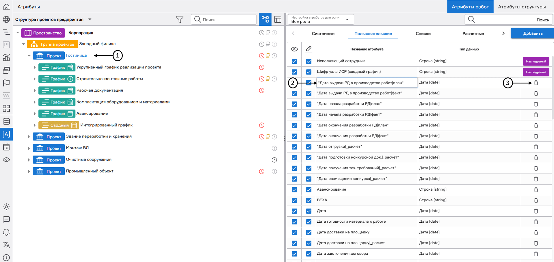This screenshot has width=554, height=262.
Task: Click the "Добавить" button
Action: pos(532,33)
